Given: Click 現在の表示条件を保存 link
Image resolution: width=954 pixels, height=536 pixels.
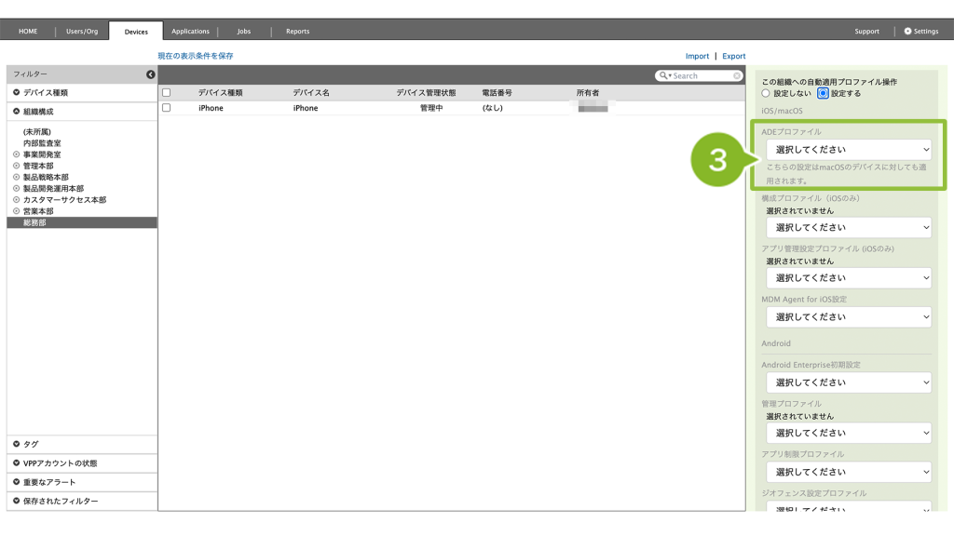Looking at the screenshot, I should point(196,57).
